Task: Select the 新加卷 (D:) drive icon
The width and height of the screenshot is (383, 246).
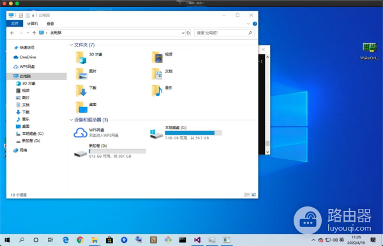Action: [80, 153]
